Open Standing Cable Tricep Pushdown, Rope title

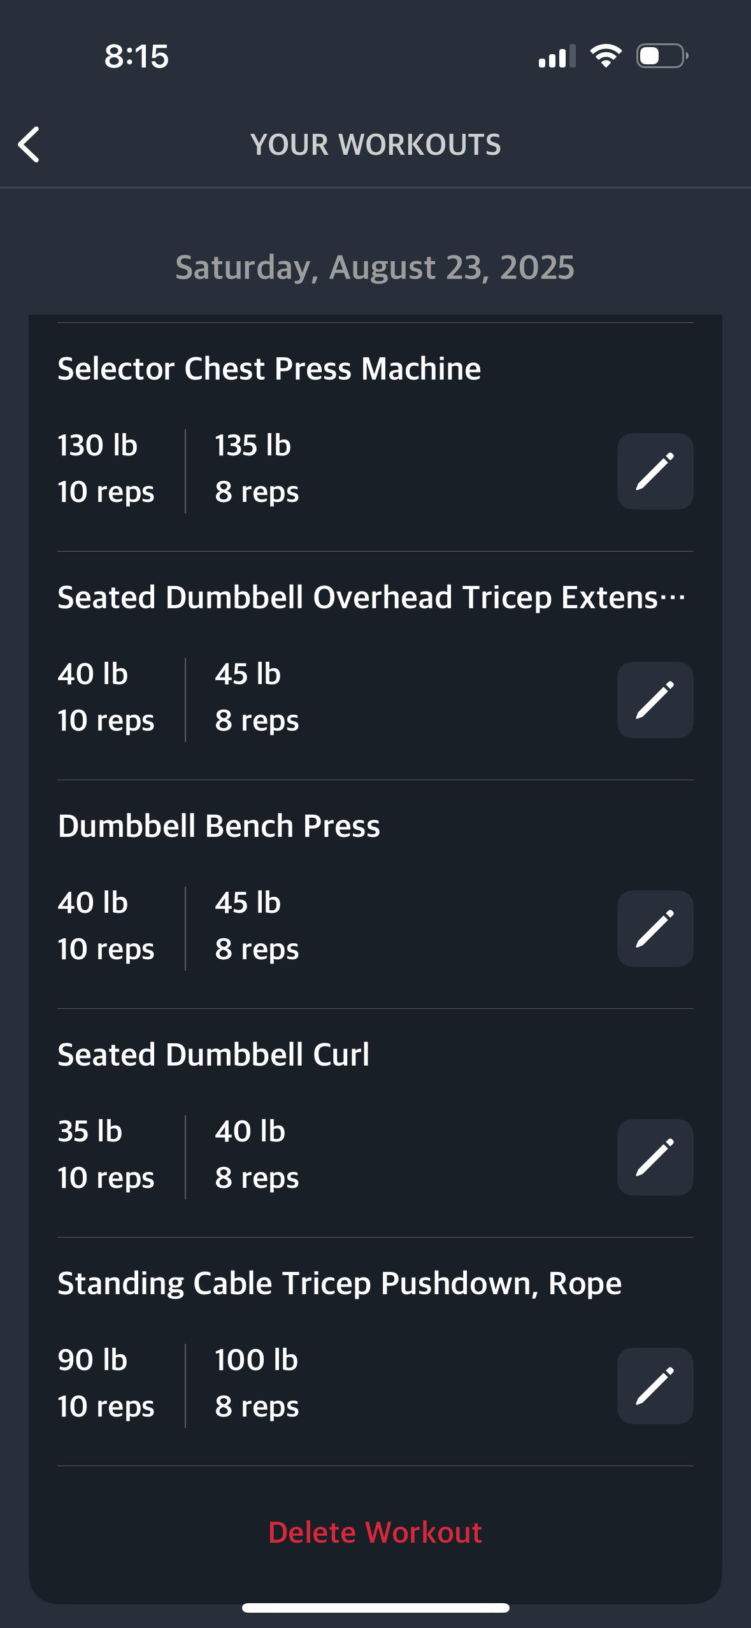(x=340, y=1283)
